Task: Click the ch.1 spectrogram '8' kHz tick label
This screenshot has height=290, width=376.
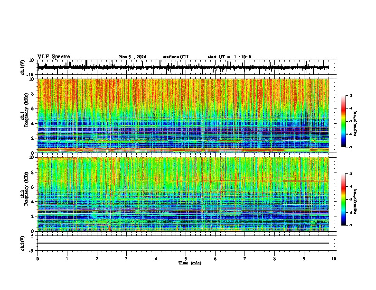Action: (x=33, y=94)
